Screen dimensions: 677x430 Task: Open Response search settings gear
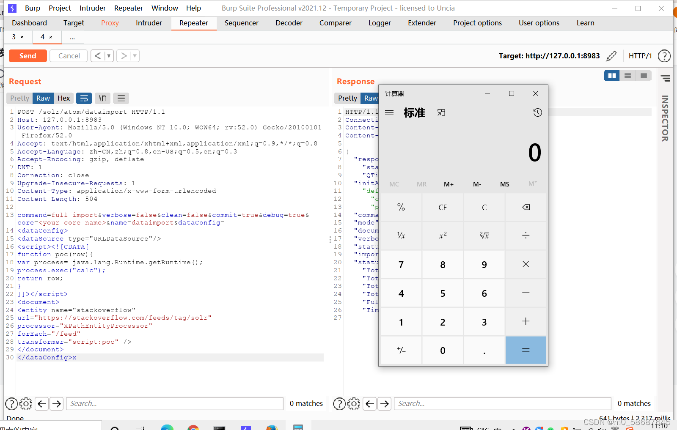coord(354,404)
